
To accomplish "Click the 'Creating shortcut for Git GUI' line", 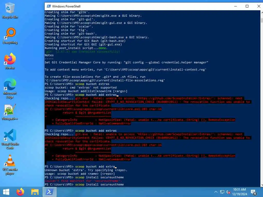I will tap(83, 44).
